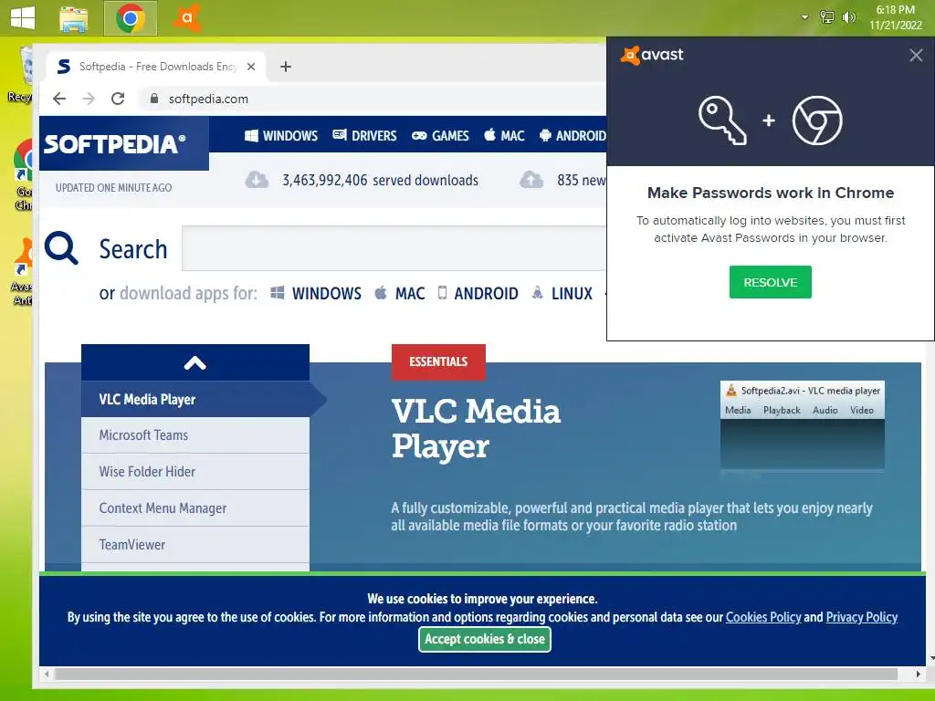Viewport: 935px width, 701px height.
Task: Click the Avast logo in the popup
Action: [652, 55]
